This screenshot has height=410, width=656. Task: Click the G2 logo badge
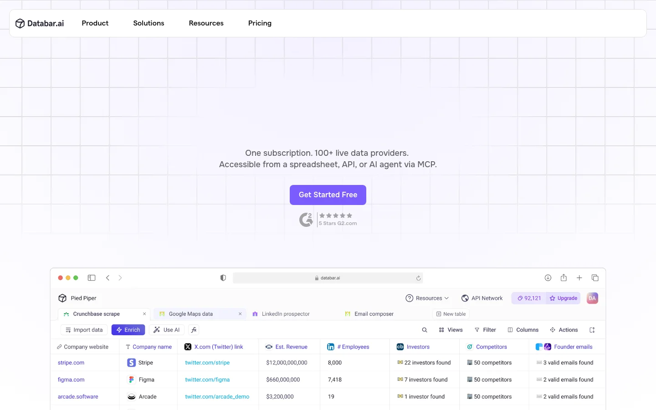pos(306,220)
